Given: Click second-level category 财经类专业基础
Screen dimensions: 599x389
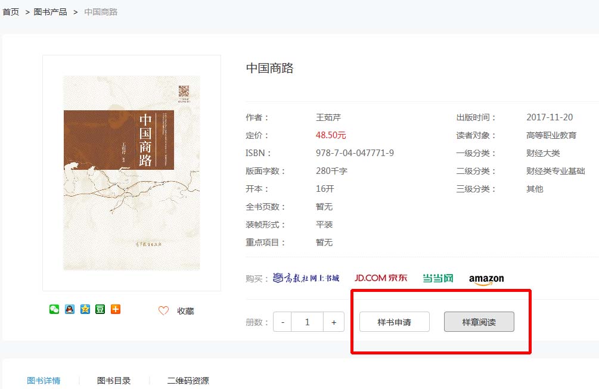Looking at the screenshot, I should coord(556,171).
